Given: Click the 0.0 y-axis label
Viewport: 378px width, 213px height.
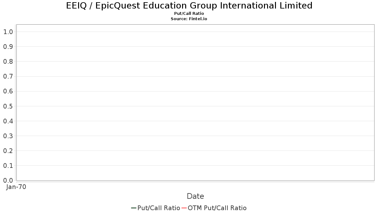Looking at the screenshot, I should (x=8, y=180).
